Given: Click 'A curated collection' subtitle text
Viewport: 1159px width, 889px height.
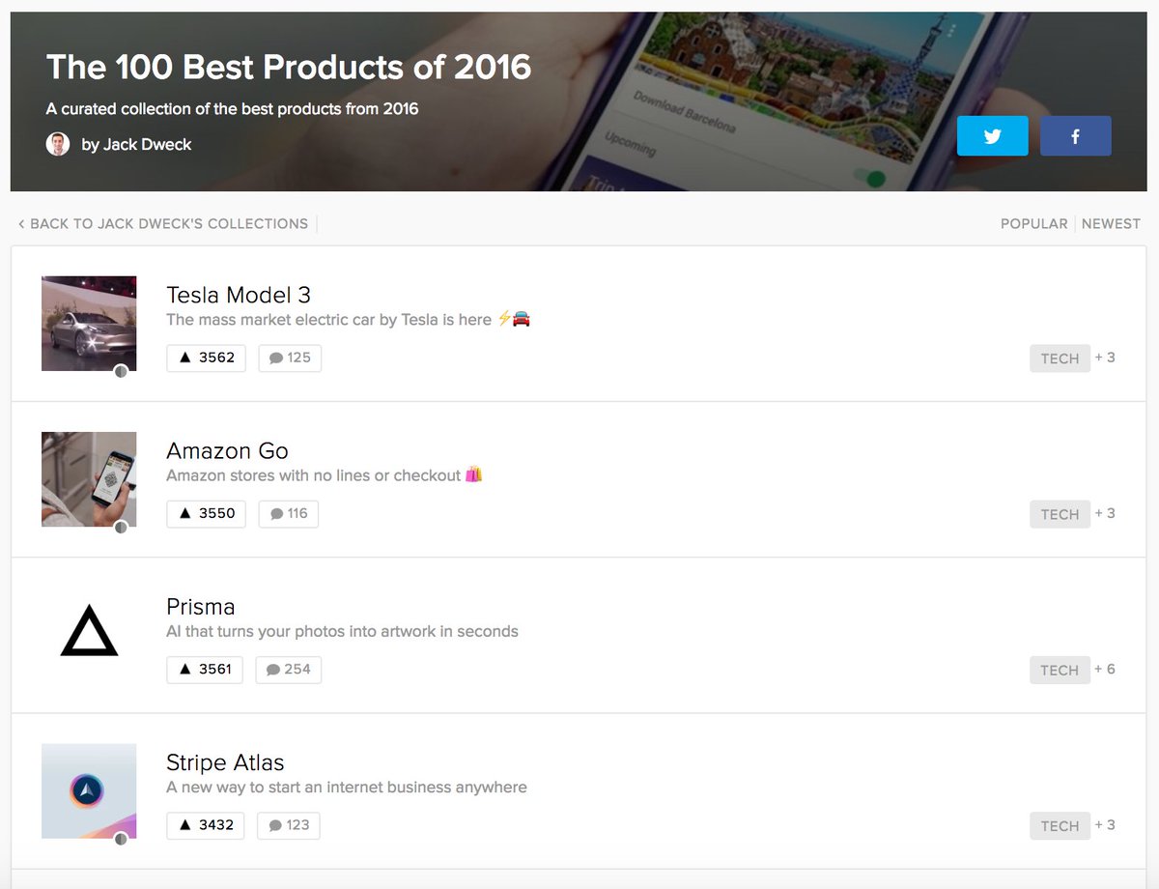Looking at the screenshot, I should [x=232, y=109].
